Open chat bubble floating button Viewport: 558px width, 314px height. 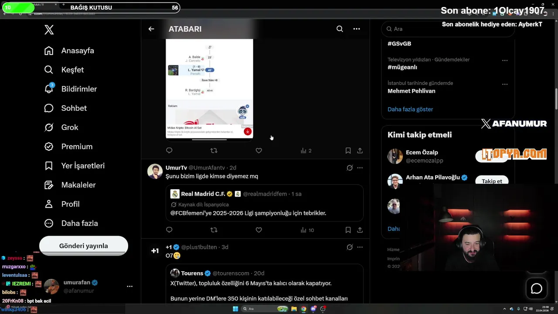[536, 289]
